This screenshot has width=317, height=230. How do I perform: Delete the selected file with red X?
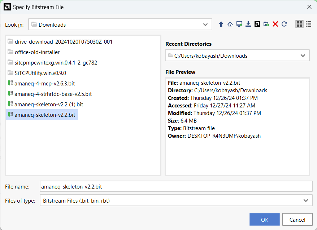275,24
